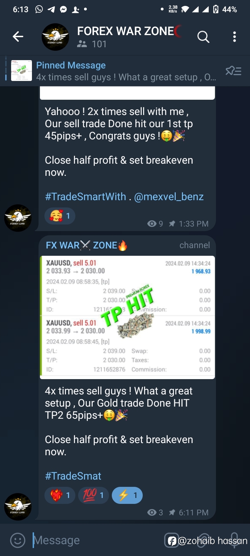
Task: Tap the #TradeSmat hashtag
Action: click(73, 476)
